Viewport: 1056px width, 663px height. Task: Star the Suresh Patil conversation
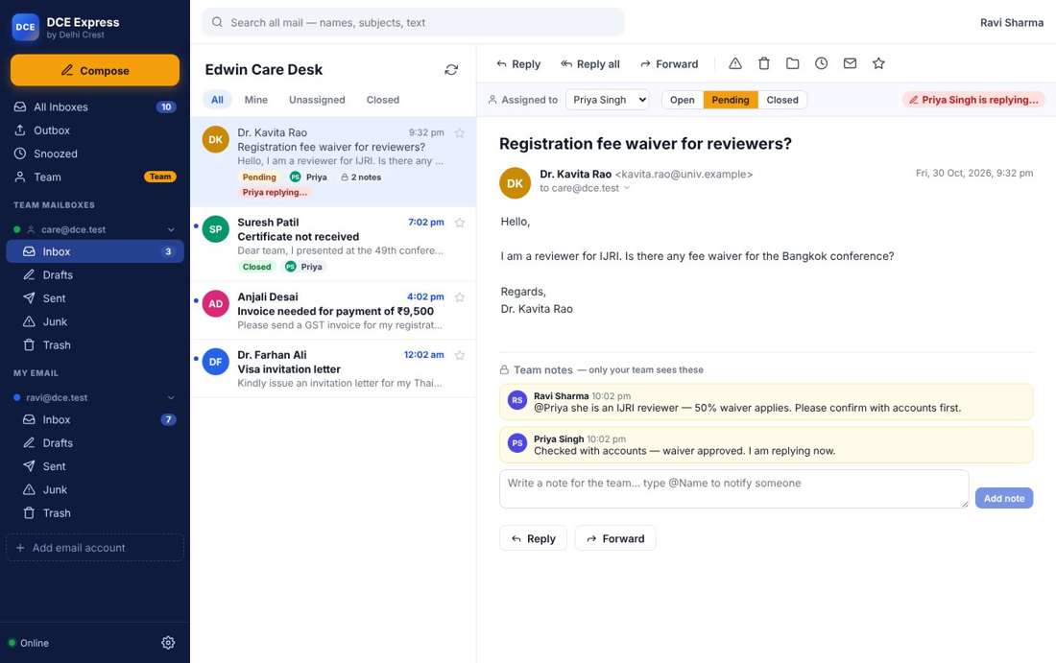tap(459, 223)
